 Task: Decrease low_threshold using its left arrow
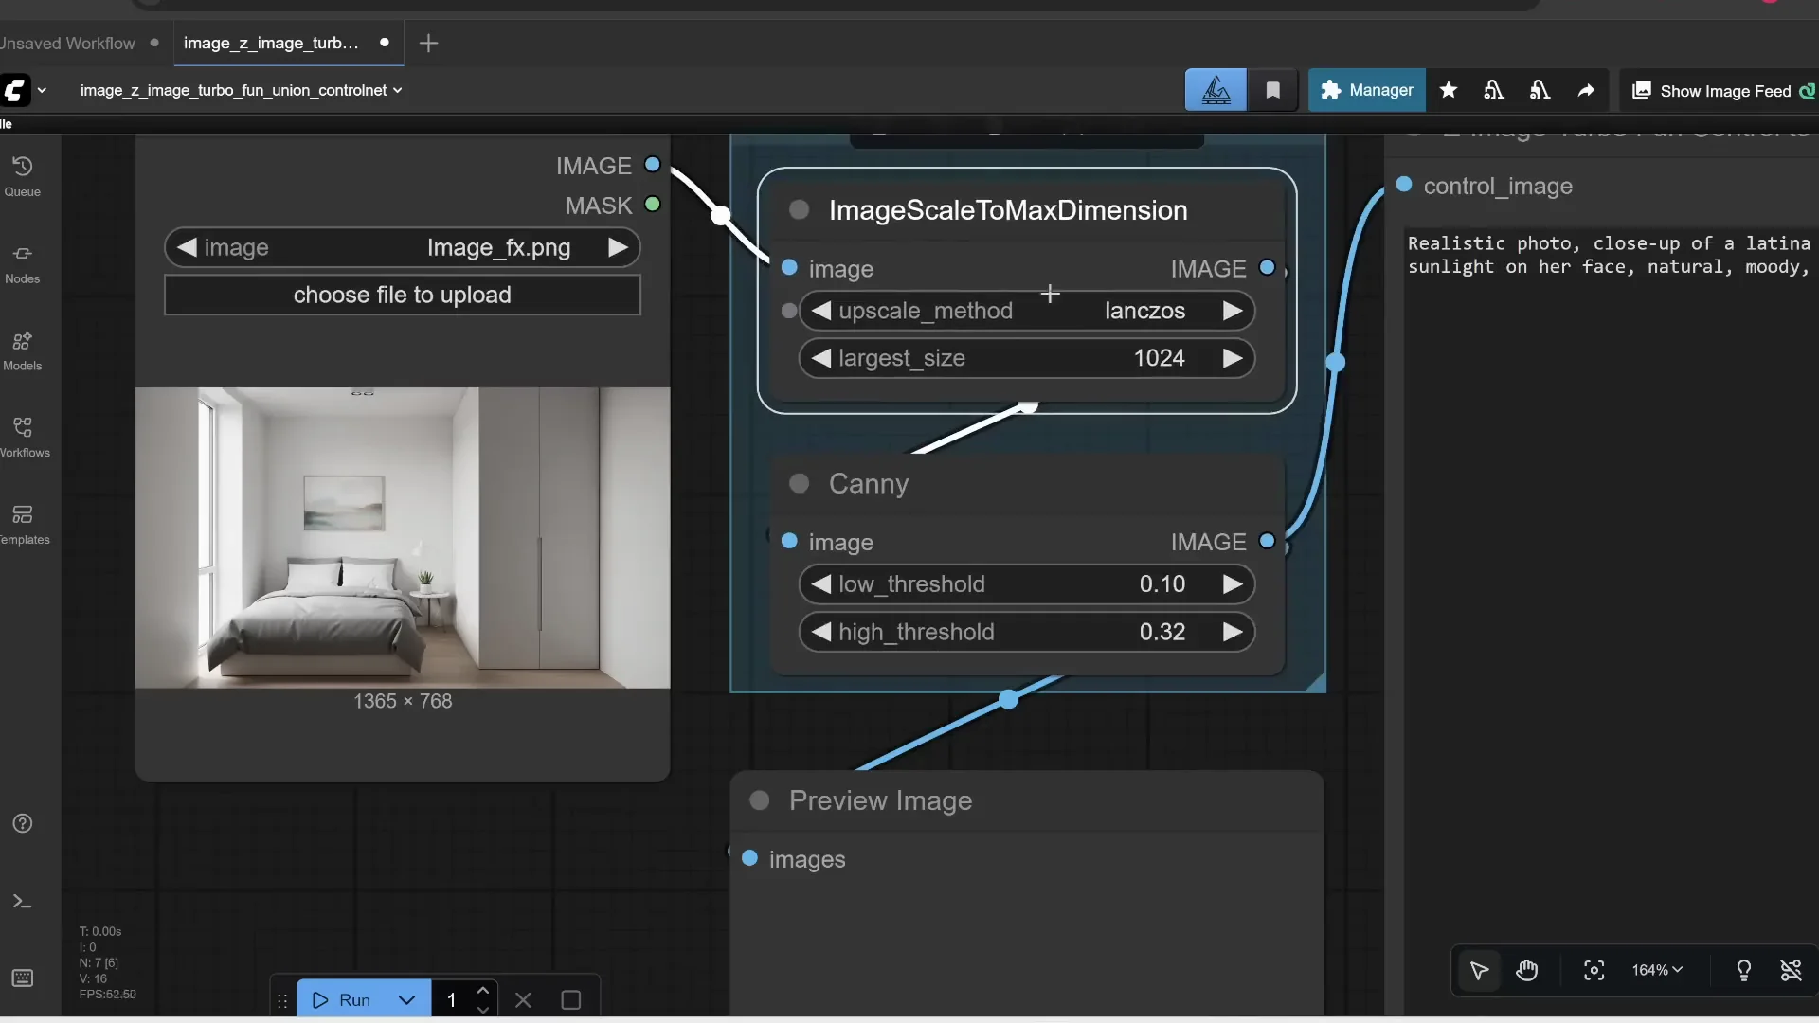click(x=821, y=584)
